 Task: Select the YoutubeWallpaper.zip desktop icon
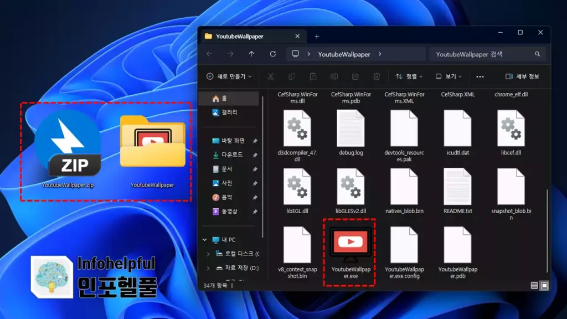68,149
